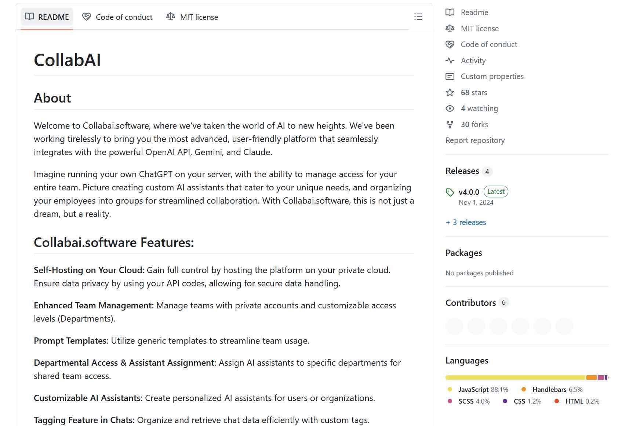Click the tag icon beside v4.0.0
The image size is (618, 426).
tap(450, 192)
